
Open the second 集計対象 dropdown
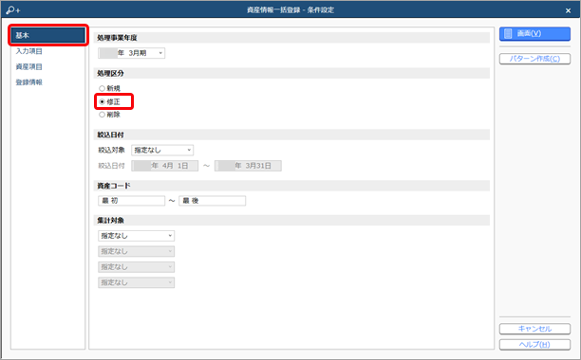coord(137,251)
